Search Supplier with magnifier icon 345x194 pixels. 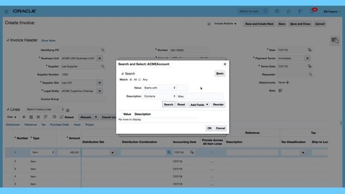click(102, 66)
